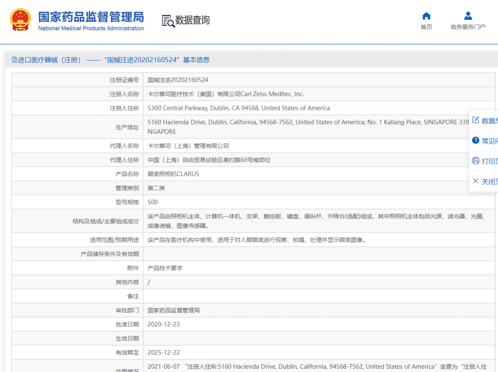498x372 pixels.
Task: Click the 政务服务门户 person icon
Action: [x=468, y=16]
